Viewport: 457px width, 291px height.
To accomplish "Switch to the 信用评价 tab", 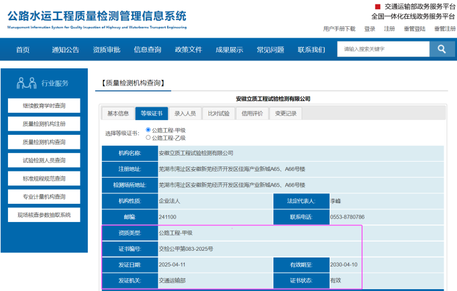I will [x=252, y=113].
